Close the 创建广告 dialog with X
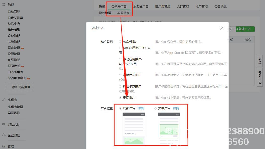 click(x=222, y=28)
